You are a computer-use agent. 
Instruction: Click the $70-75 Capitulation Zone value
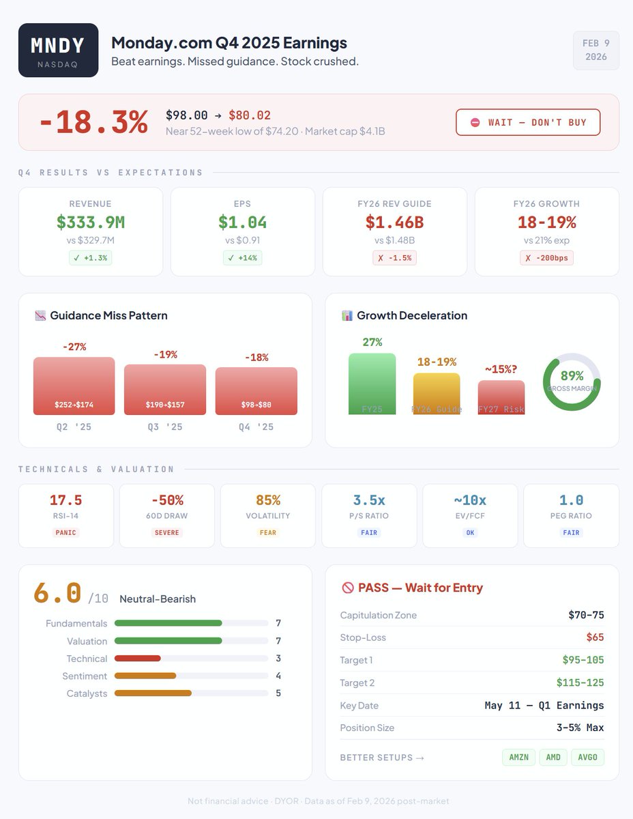pos(586,615)
